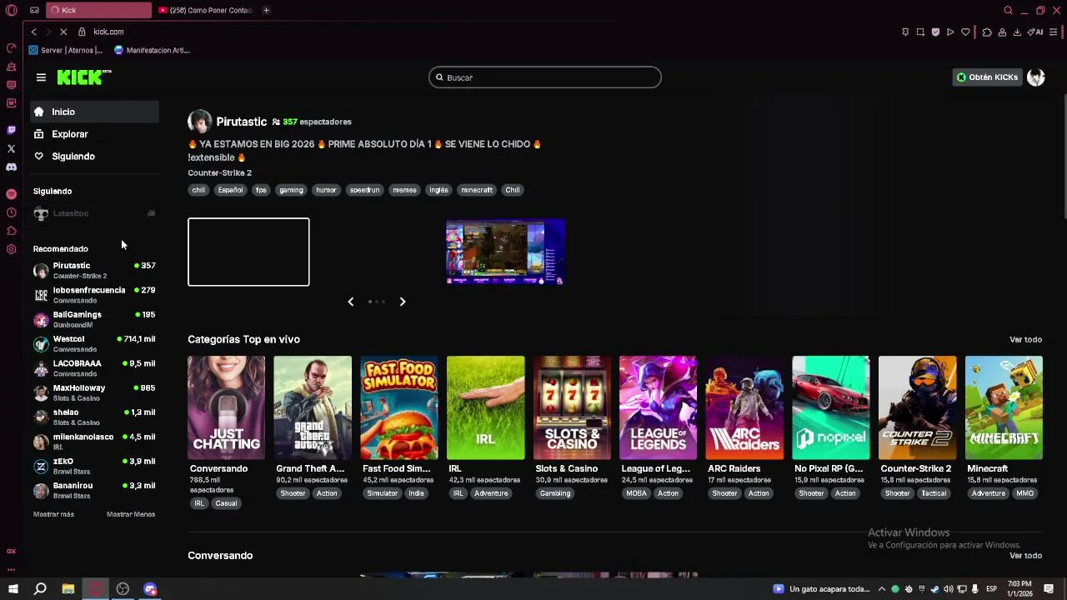Open Opera easy setup sliders icon

[1054, 32]
